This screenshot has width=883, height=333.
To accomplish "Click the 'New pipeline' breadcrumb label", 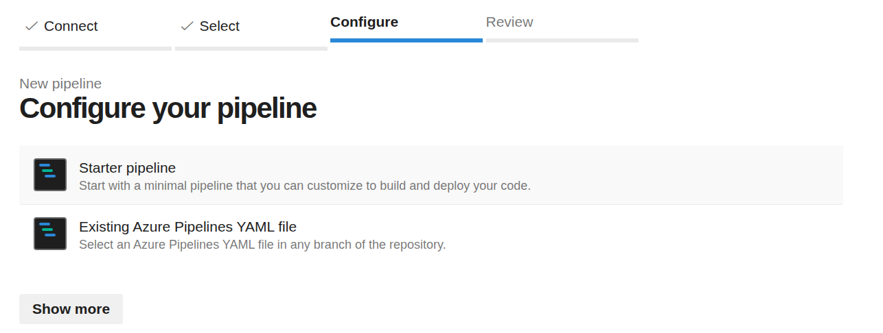I will tap(60, 84).
